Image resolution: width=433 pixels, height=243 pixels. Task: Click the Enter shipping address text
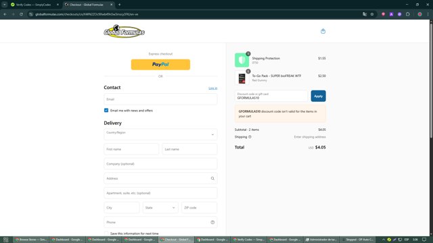[x=310, y=137]
